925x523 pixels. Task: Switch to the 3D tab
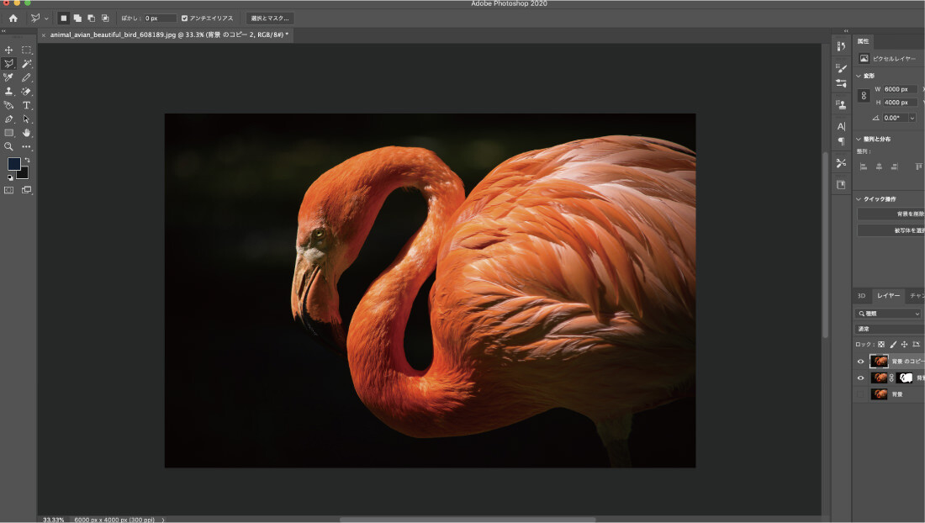(861, 296)
